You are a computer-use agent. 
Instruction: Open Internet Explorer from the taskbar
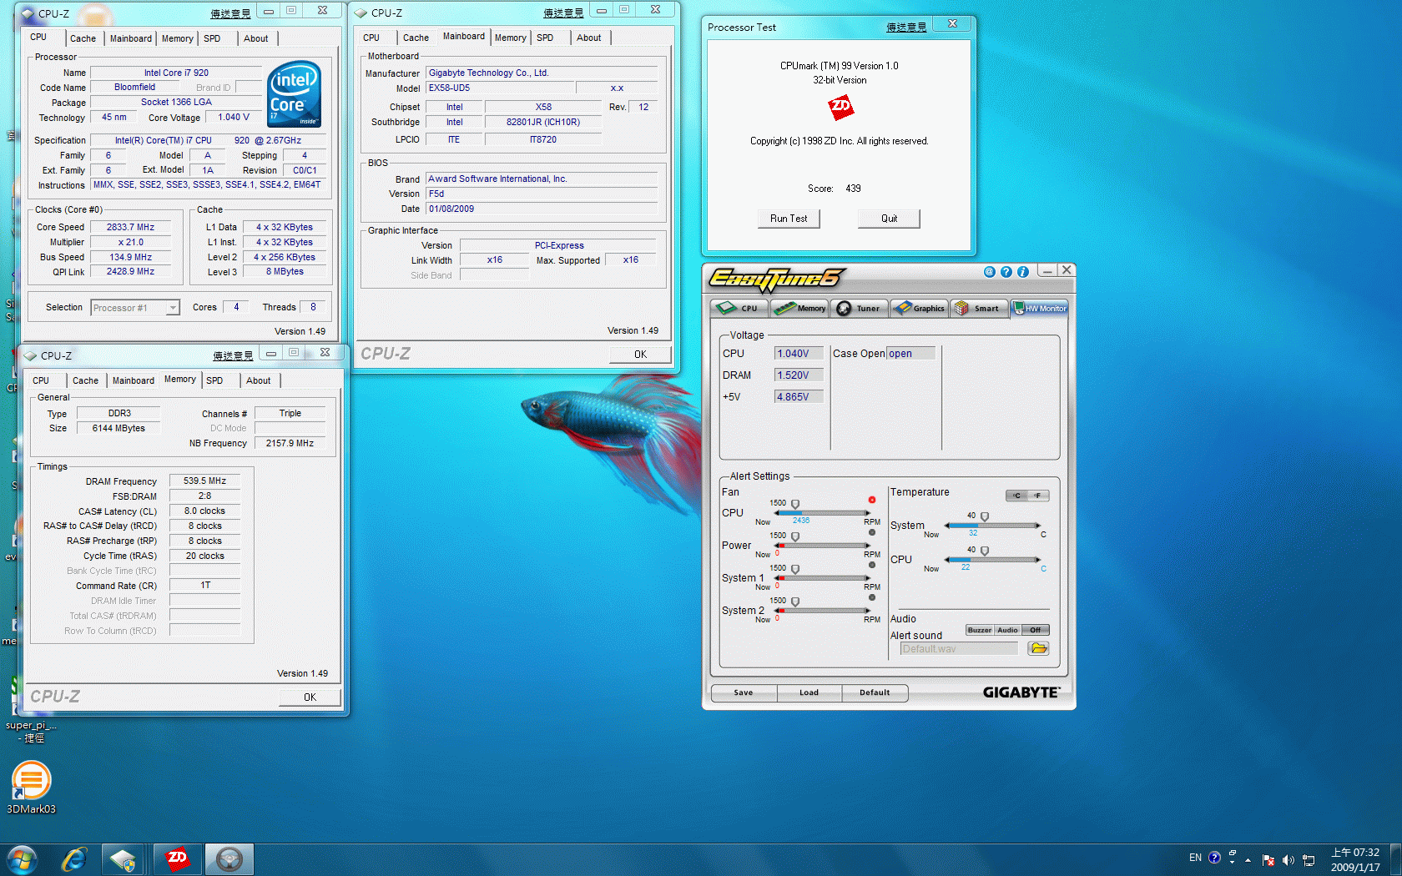click(x=75, y=858)
